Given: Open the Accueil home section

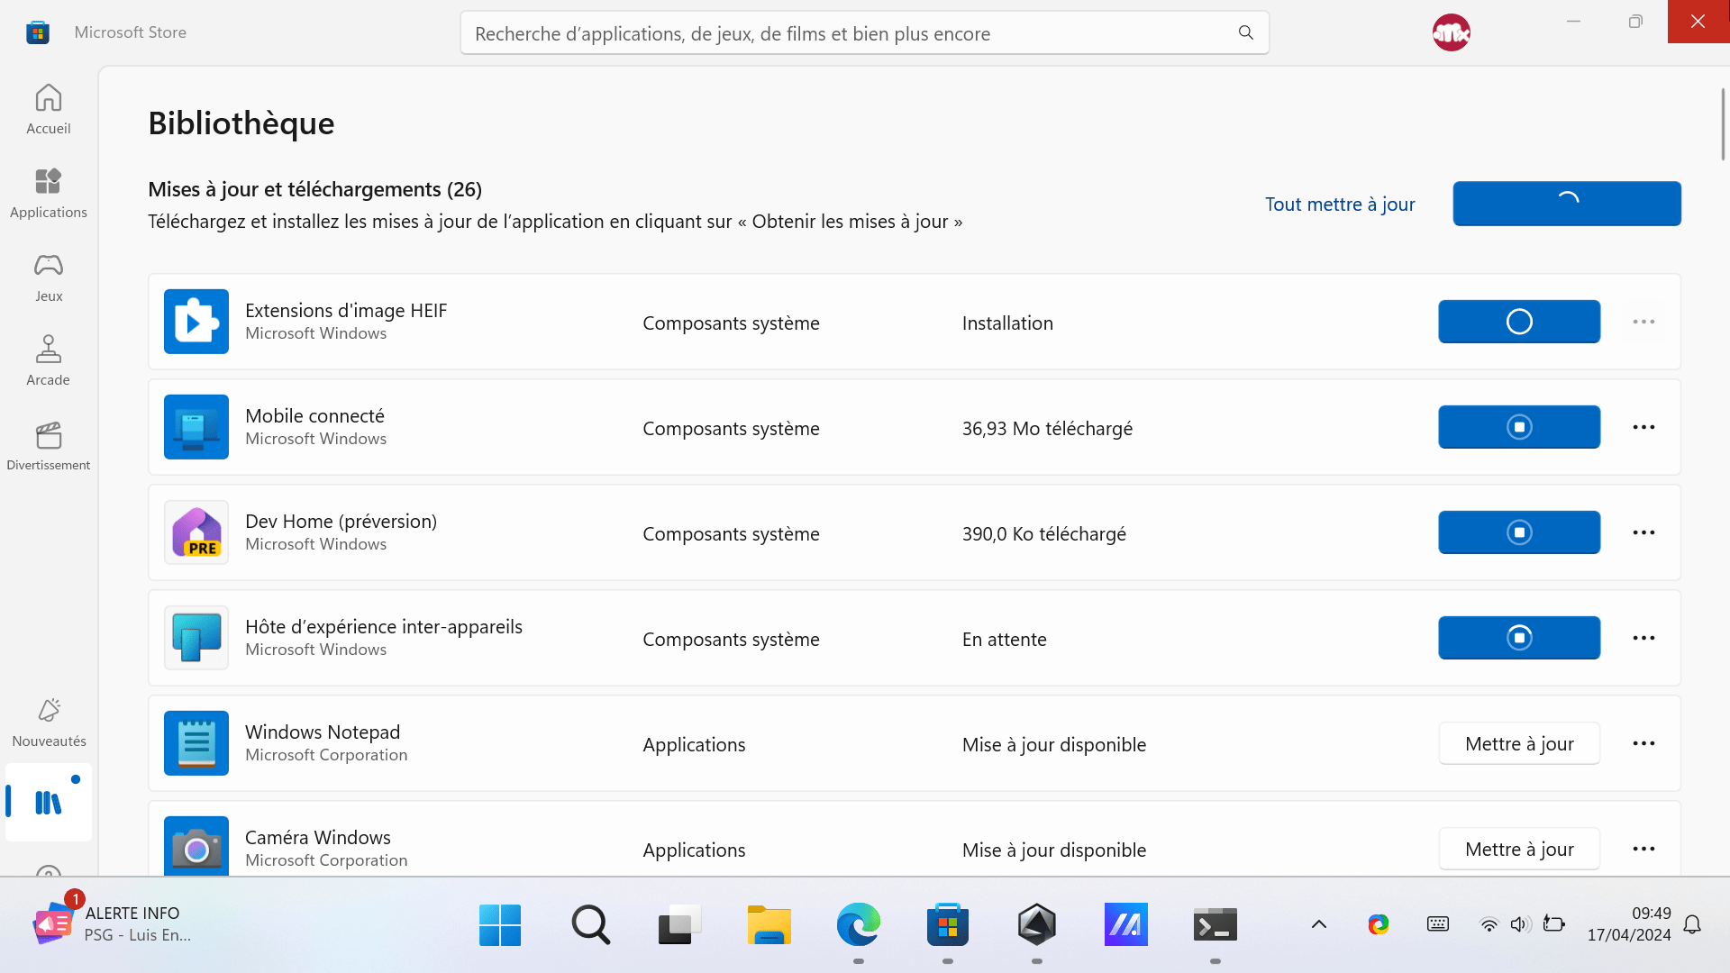Looking at the screenshot, I should click(x=49, y=110).
